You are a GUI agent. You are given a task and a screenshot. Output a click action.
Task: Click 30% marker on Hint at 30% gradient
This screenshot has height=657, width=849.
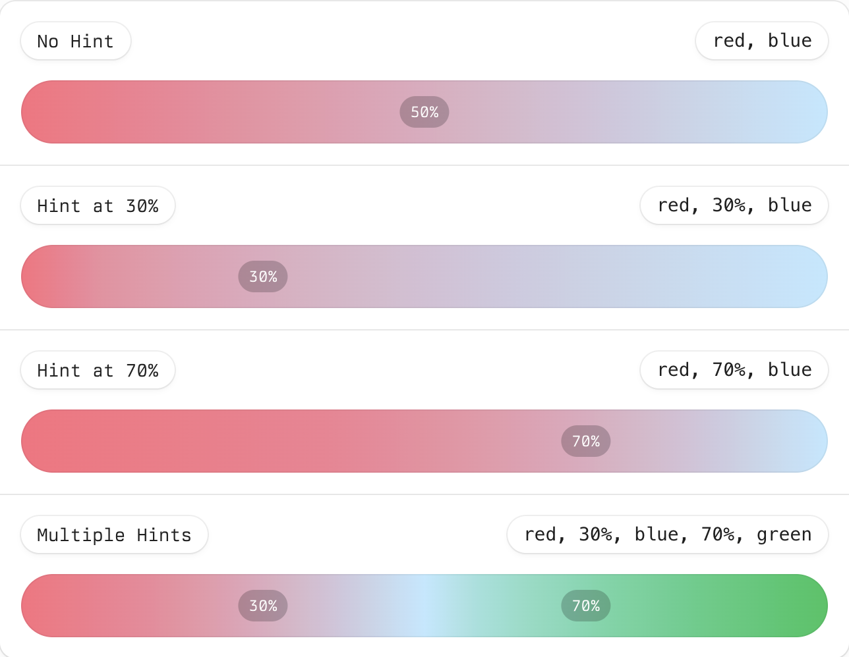(263, 276)
